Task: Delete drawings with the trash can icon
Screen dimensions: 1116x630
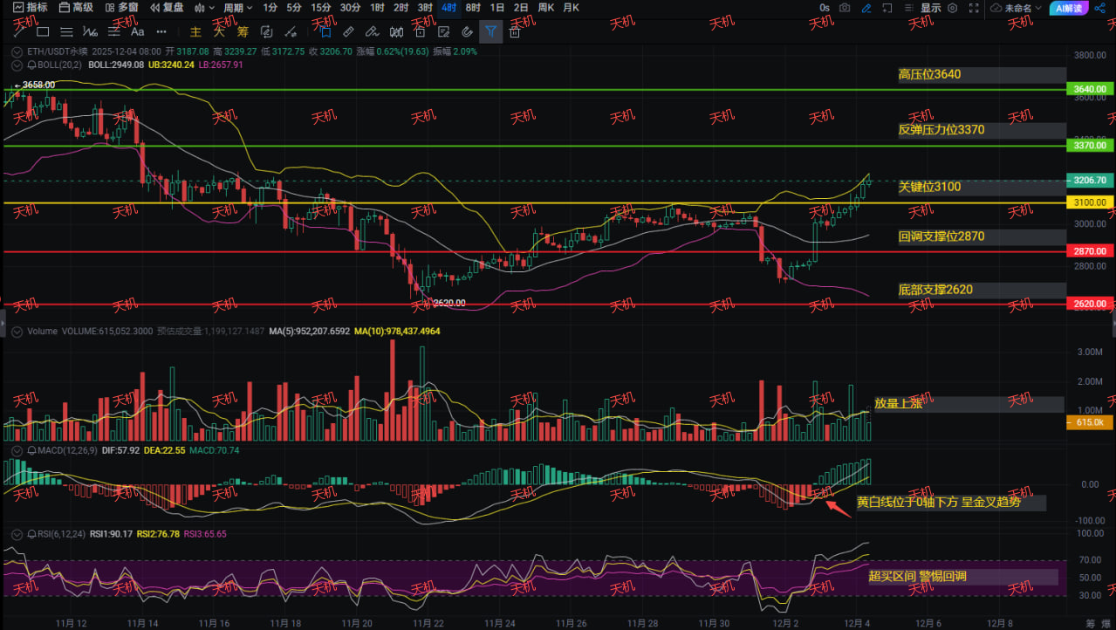Action: (x=515, y=31)
